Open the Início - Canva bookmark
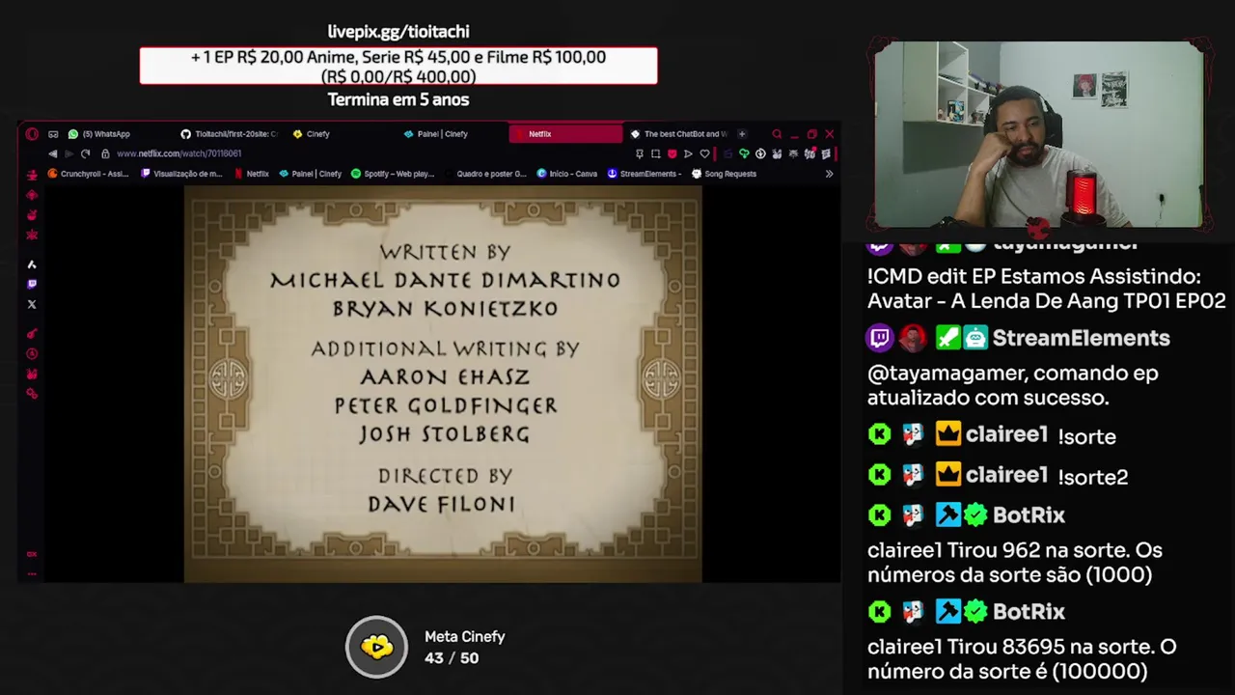Screen dimensions: 1235x695 [x=566, y=174]
